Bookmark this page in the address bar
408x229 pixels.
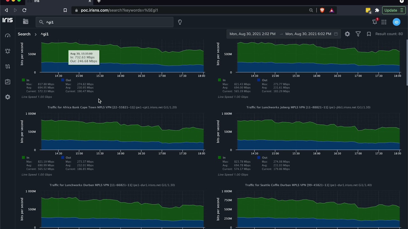tap(65, 10)
